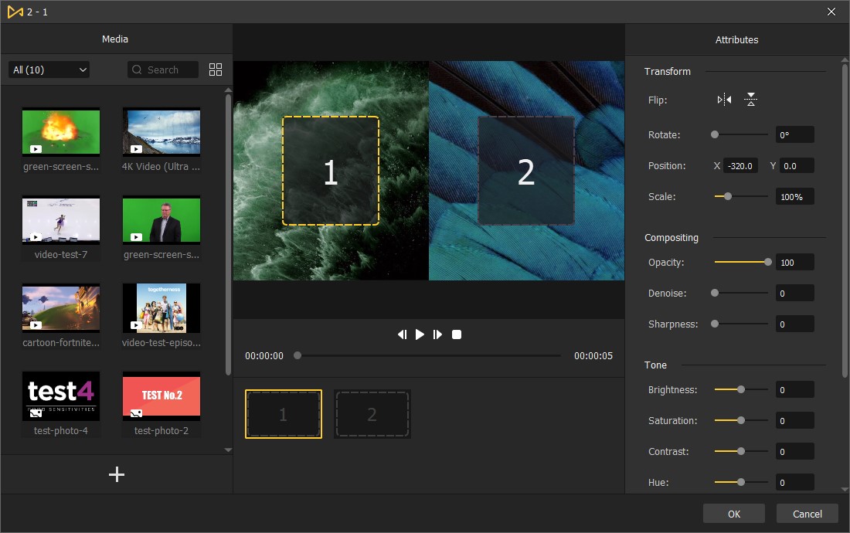
Task: Select split-screen slot 1 below preview
Action: click(x=284, y=415)
